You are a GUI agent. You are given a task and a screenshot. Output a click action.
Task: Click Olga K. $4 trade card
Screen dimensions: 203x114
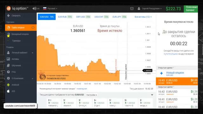tap(99, 103)
